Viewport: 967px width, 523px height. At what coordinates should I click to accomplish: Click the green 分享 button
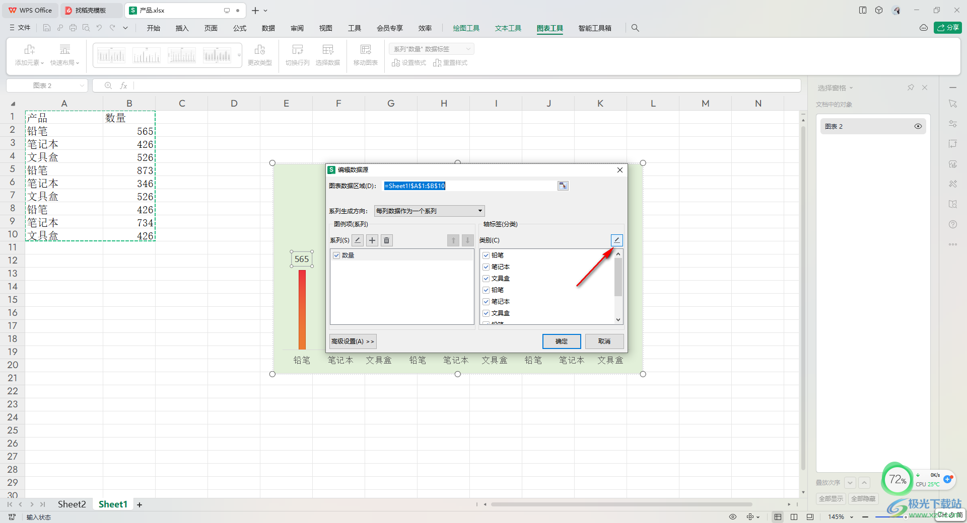[948, 28]
